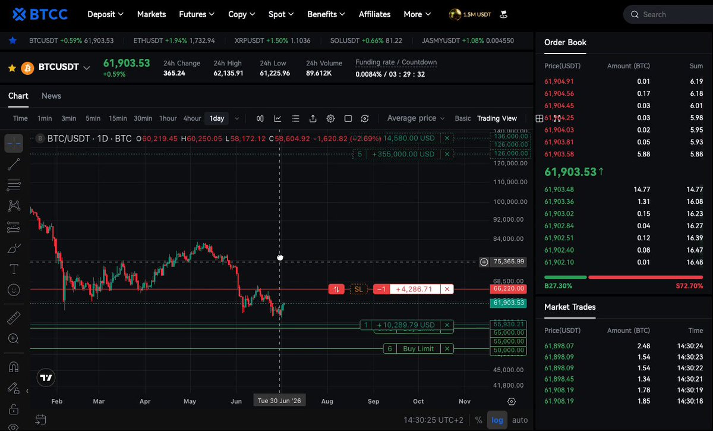The height and width of the screenshot is (431, 713).
Task: Click the Search input field
Action: [668, 14]
